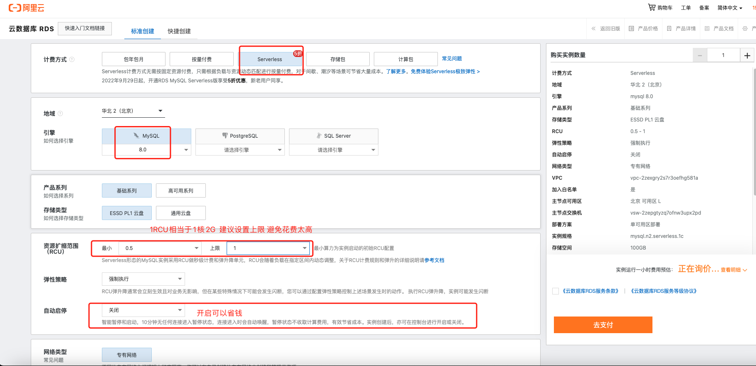
Task: Open SQL Server engine version dropdown
Action: pos(334,150)
